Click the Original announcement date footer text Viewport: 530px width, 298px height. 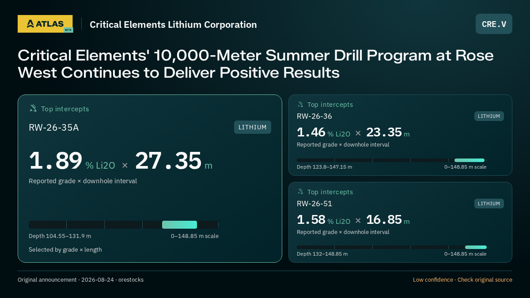point(80,280)
